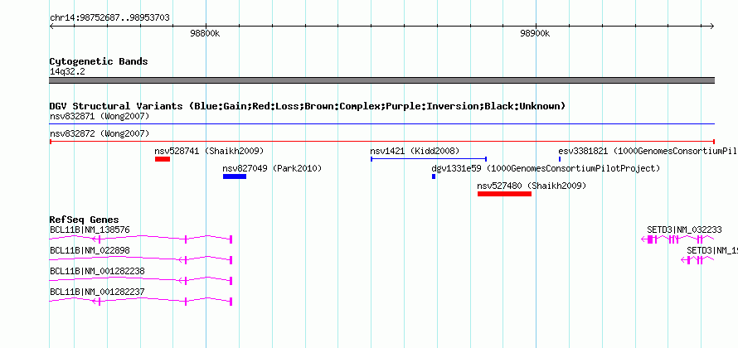The height and width of the screenshot is (348, 738).
Task: Click the right arrowhead of the coordinate ruler
Action: (x=712, y=26)
